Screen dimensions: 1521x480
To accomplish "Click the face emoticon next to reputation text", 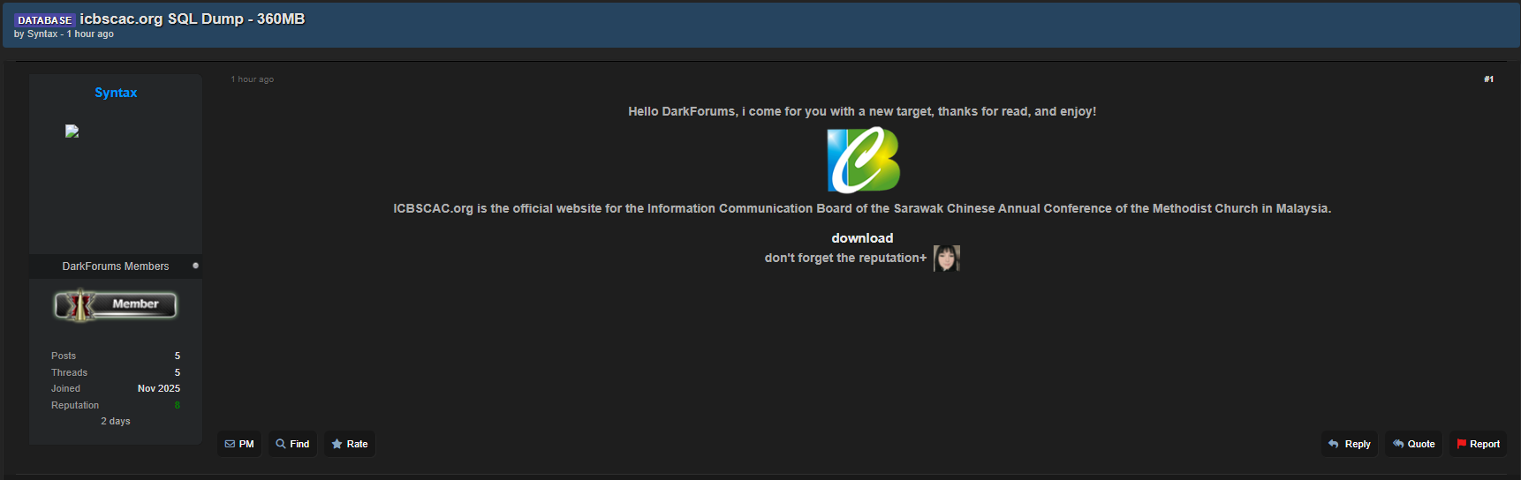I will coord(946,259).
